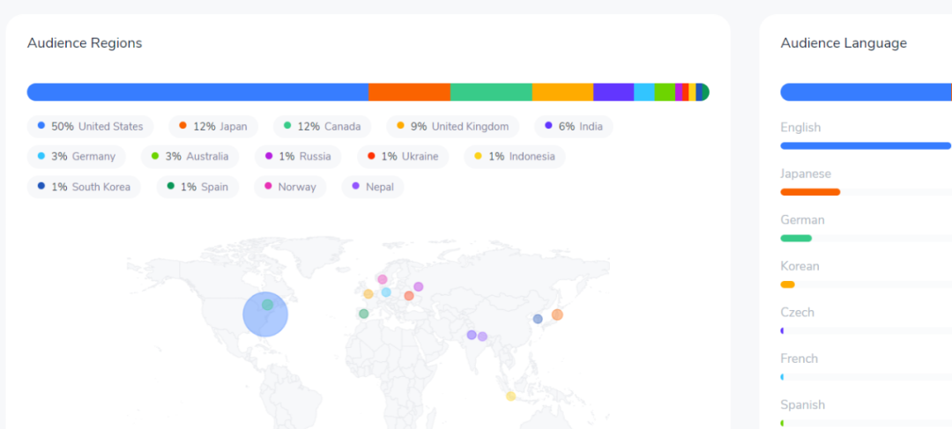952x429 pixels.
Task: Toggle the 6% India legend chip
Action: (x=573, y=126)
